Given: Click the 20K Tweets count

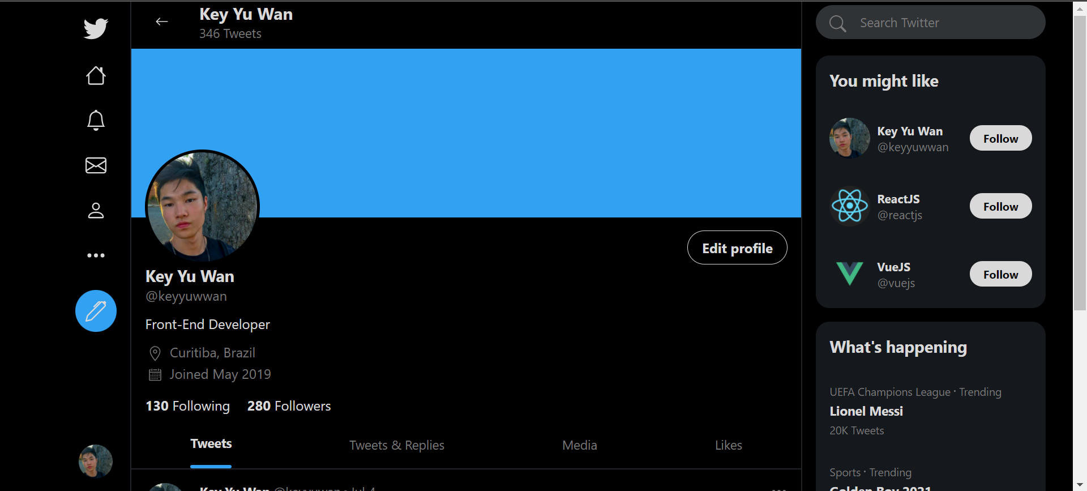Looking at the screenshot, I should (x=857, y=430).
